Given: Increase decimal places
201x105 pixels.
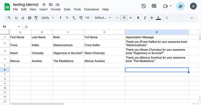Looking at the screenshot, I should [80, 18].
